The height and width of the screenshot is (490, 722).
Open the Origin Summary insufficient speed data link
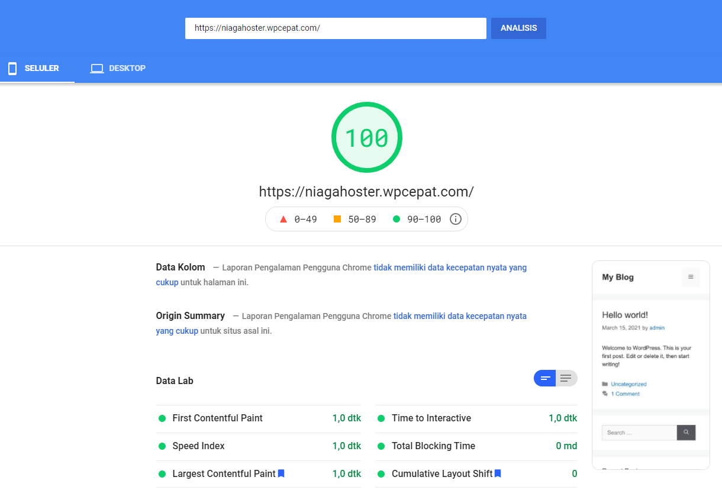(x=460, y=316)
